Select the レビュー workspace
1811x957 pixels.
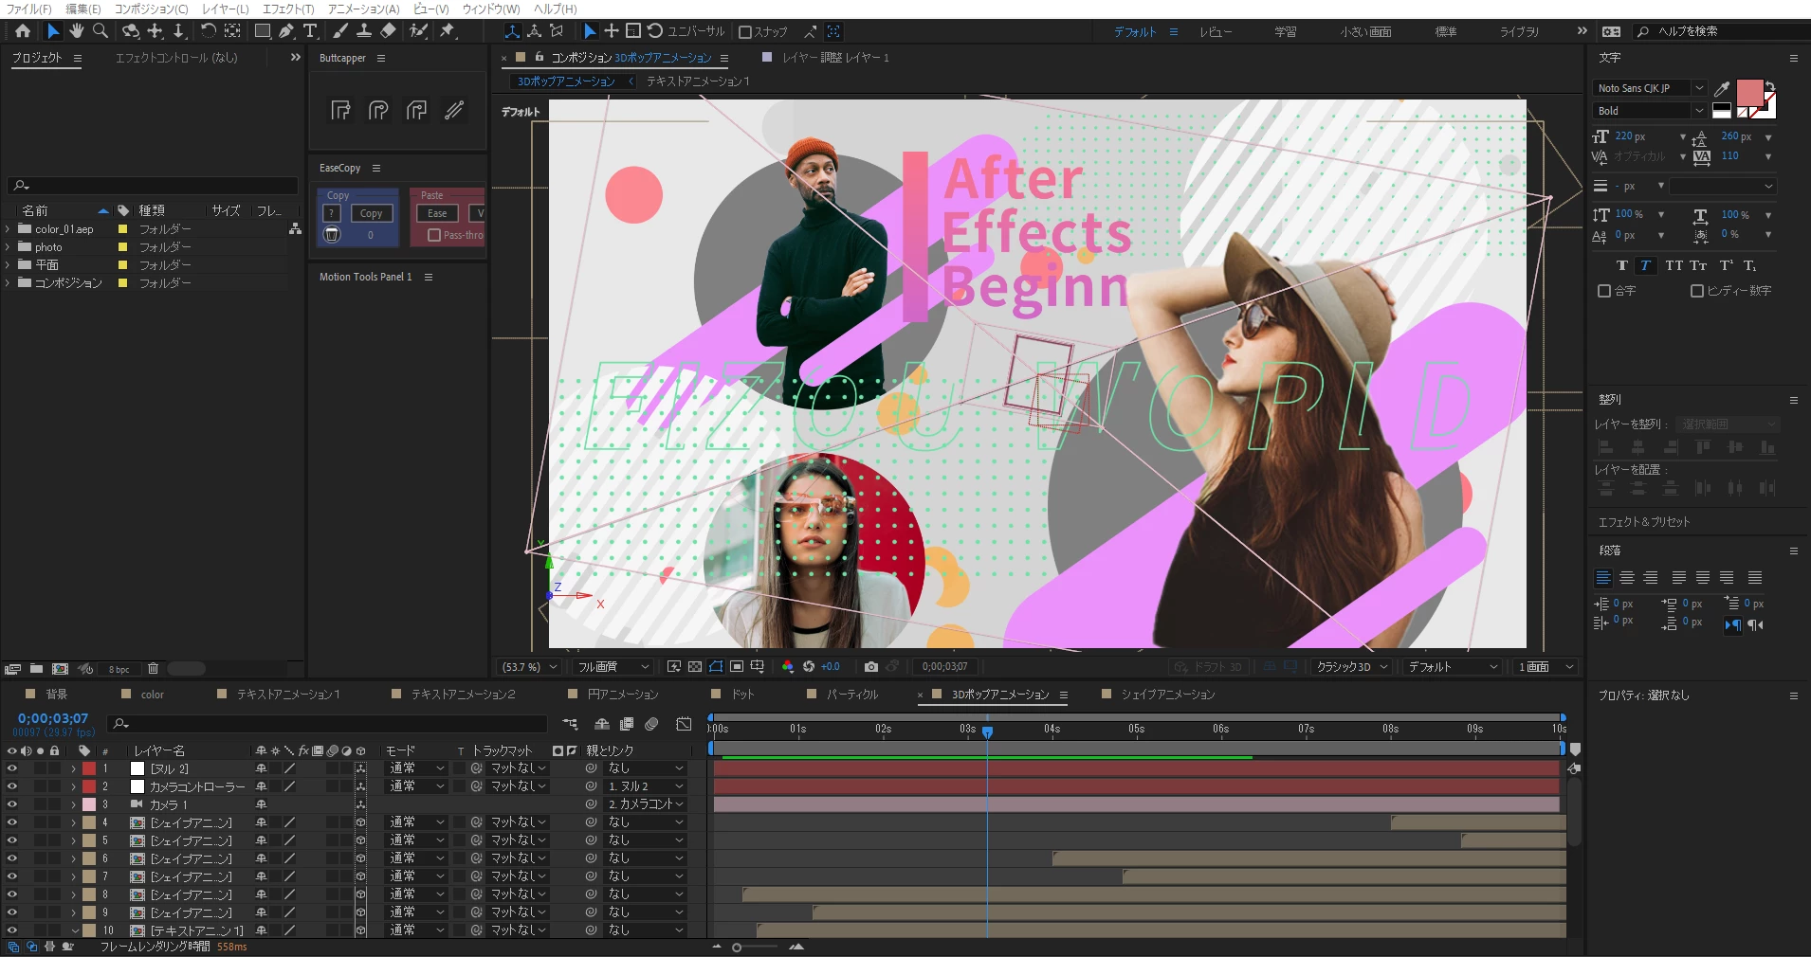coord(1216,32)
